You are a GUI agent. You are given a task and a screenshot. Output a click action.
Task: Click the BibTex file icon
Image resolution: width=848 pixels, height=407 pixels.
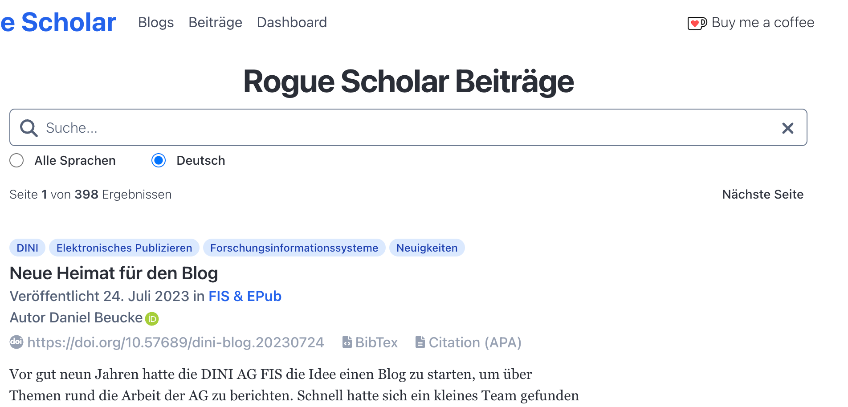[x=347, y=342]
